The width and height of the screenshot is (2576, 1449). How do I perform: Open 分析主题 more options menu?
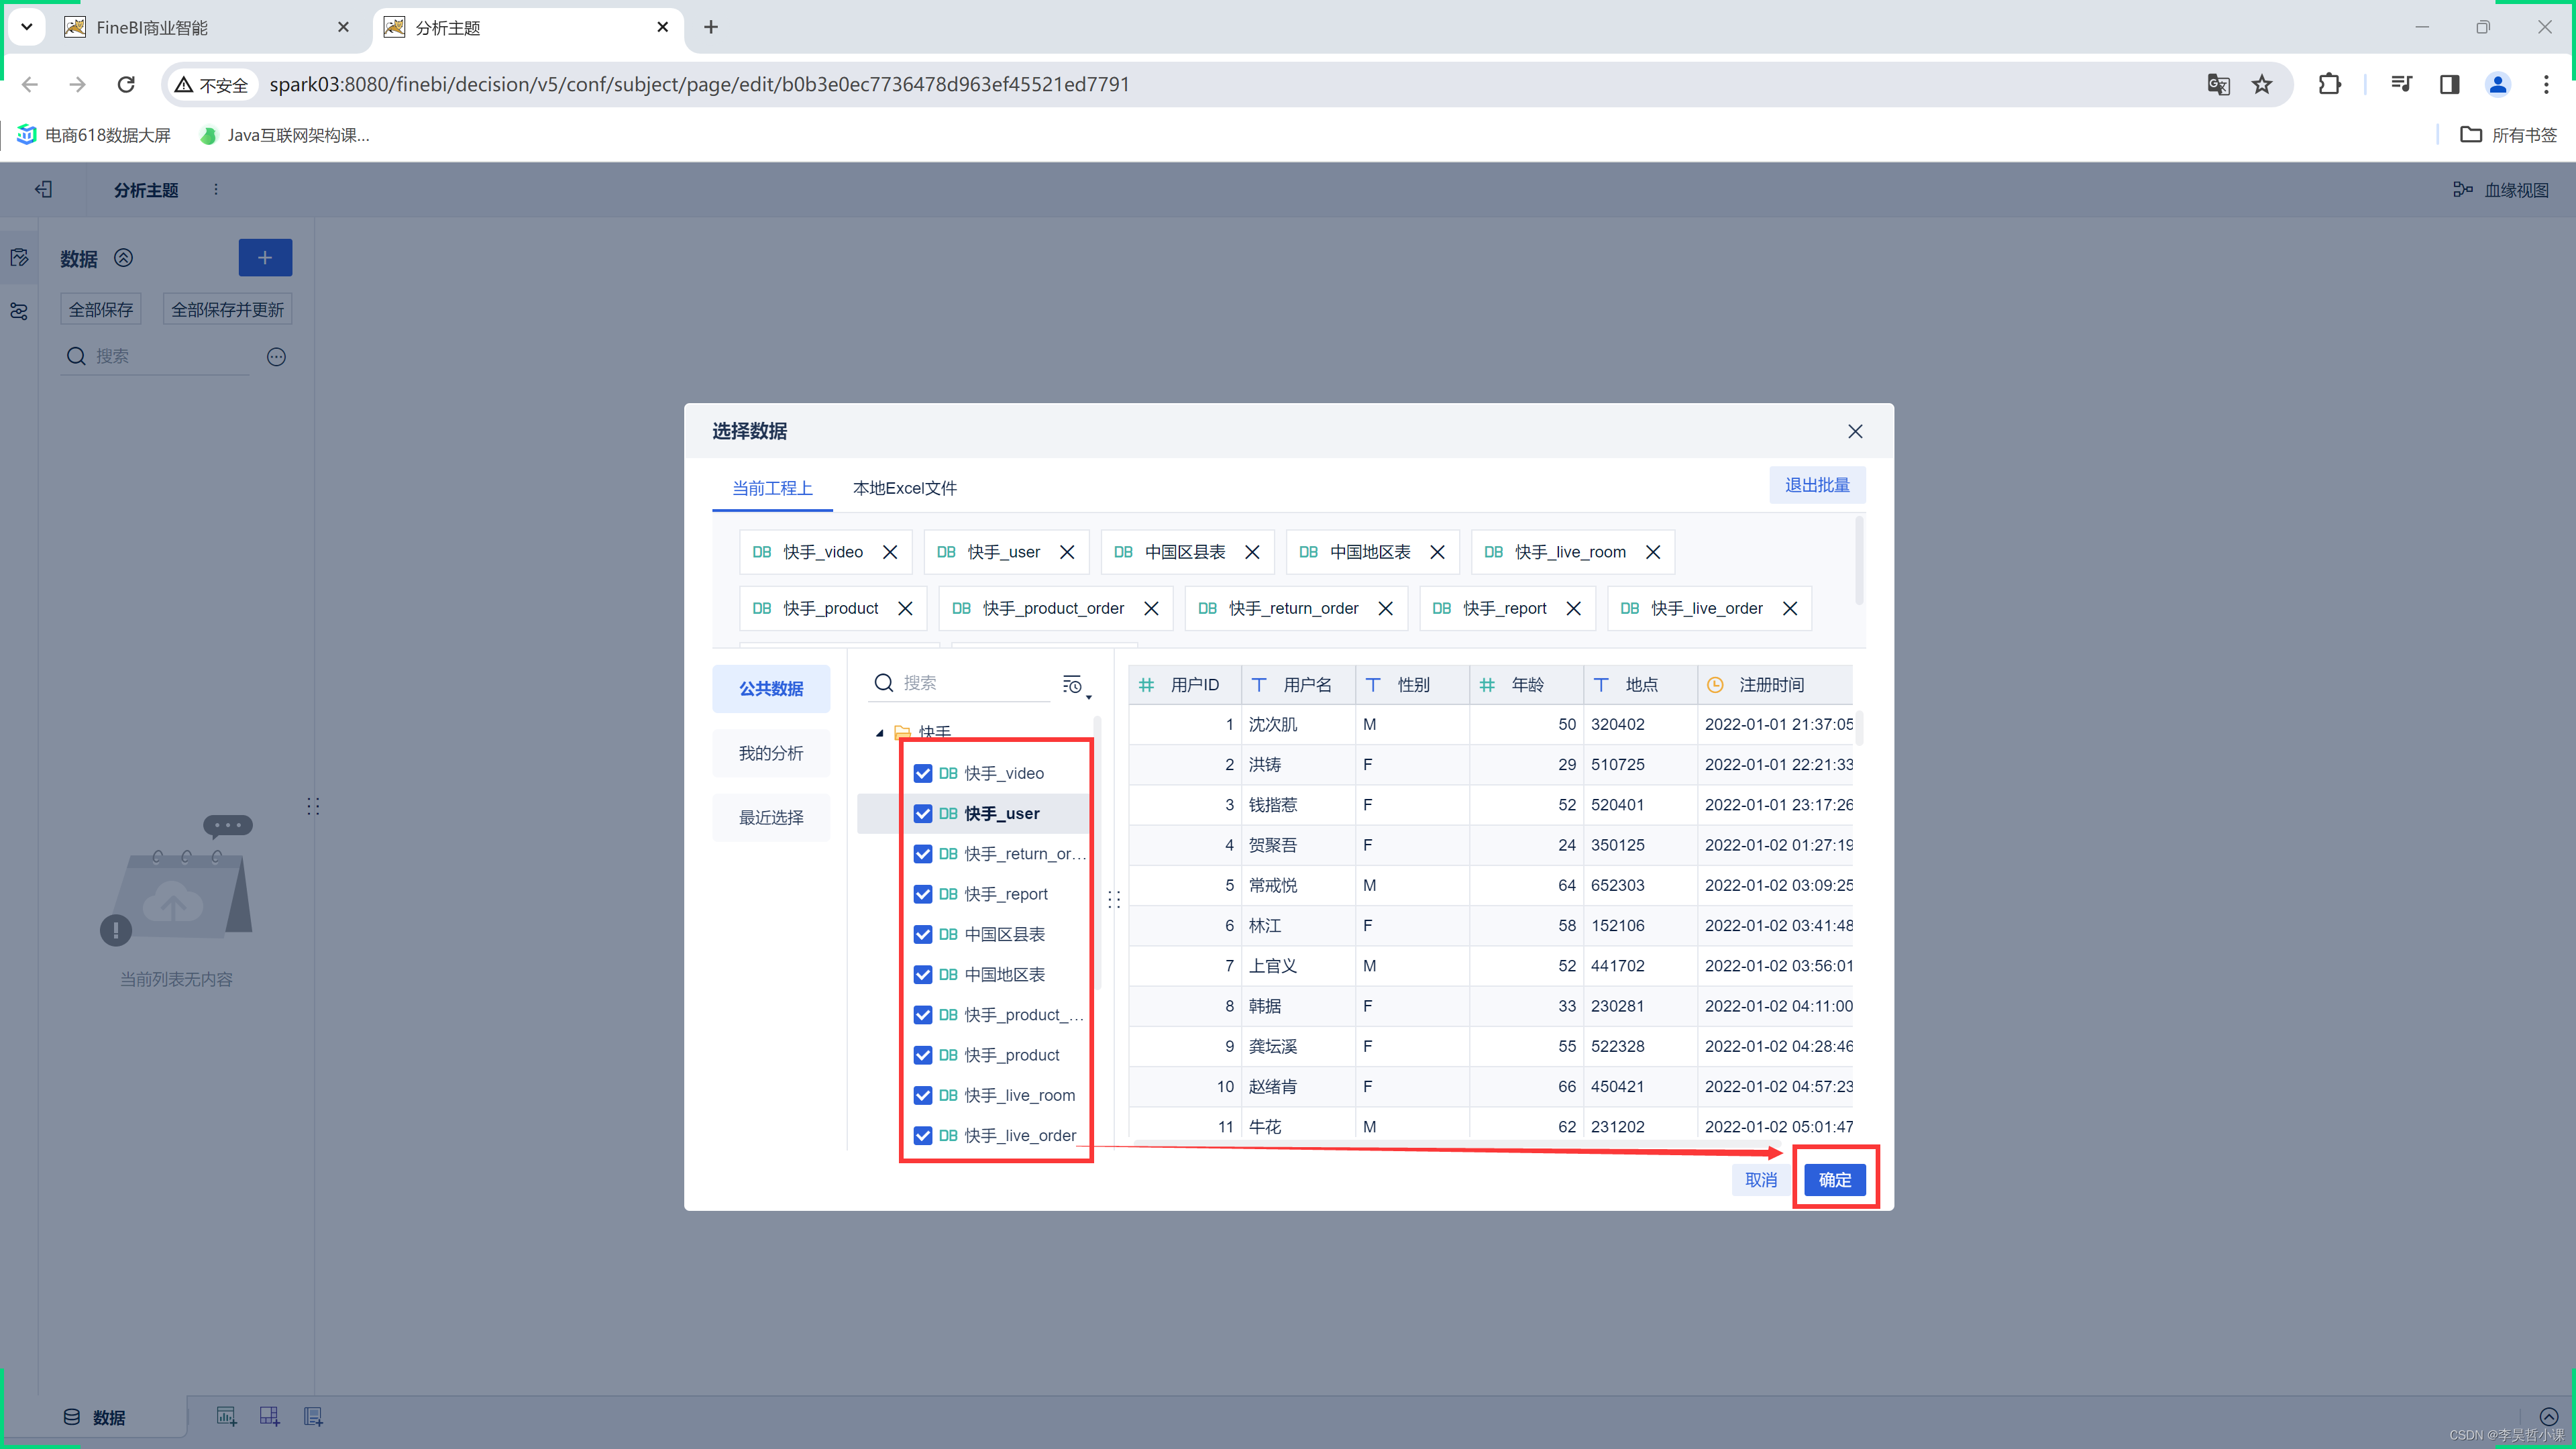click(215, 189)
